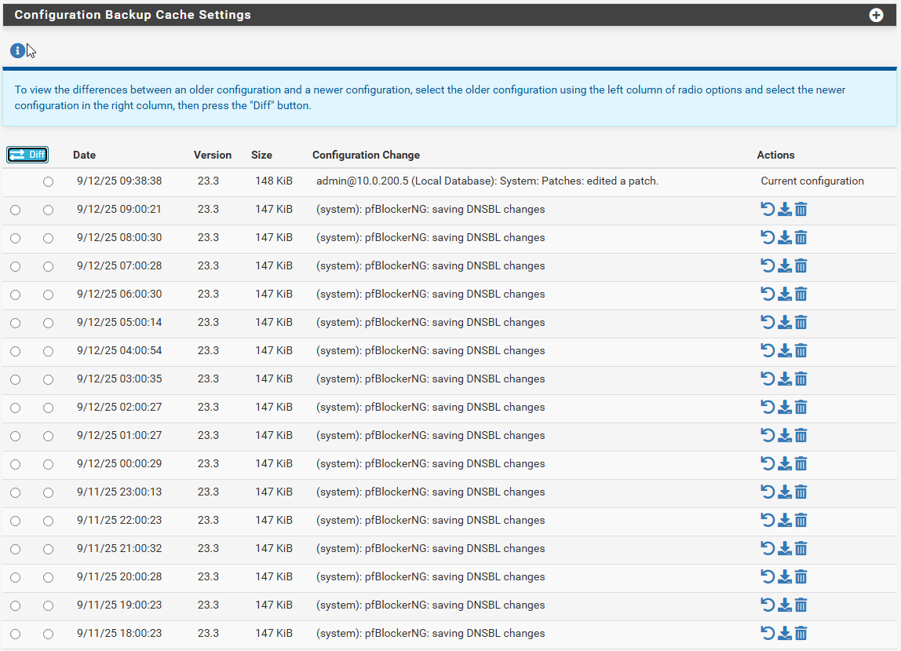The height and width of the screenshot is (651, 901).
Task: Click the Size column header
Action: click(261, 155)
